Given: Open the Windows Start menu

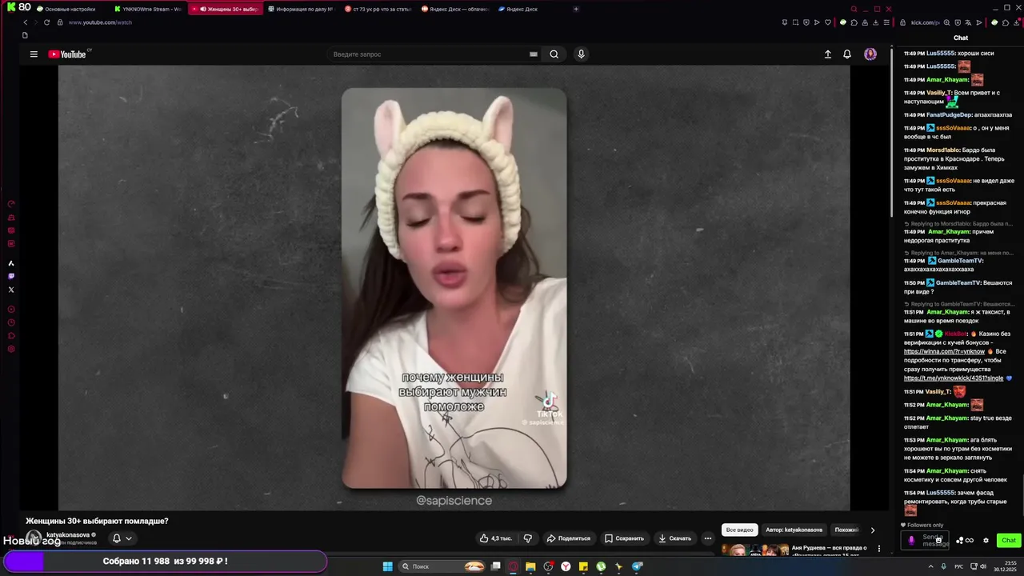Looking at the screenshot, I should [x=387, y=566].
